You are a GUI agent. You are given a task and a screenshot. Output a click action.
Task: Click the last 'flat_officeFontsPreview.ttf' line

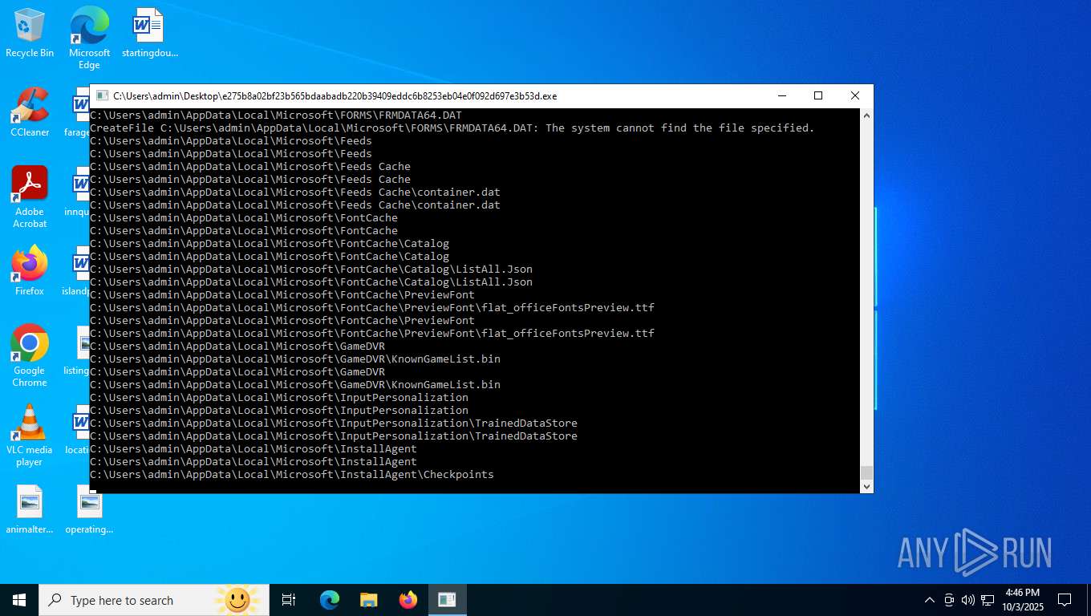pos(372,334)
